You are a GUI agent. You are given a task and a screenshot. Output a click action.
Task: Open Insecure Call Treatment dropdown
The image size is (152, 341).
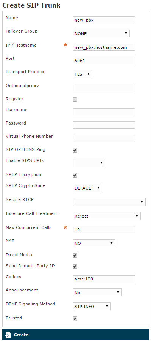[106, 216]
